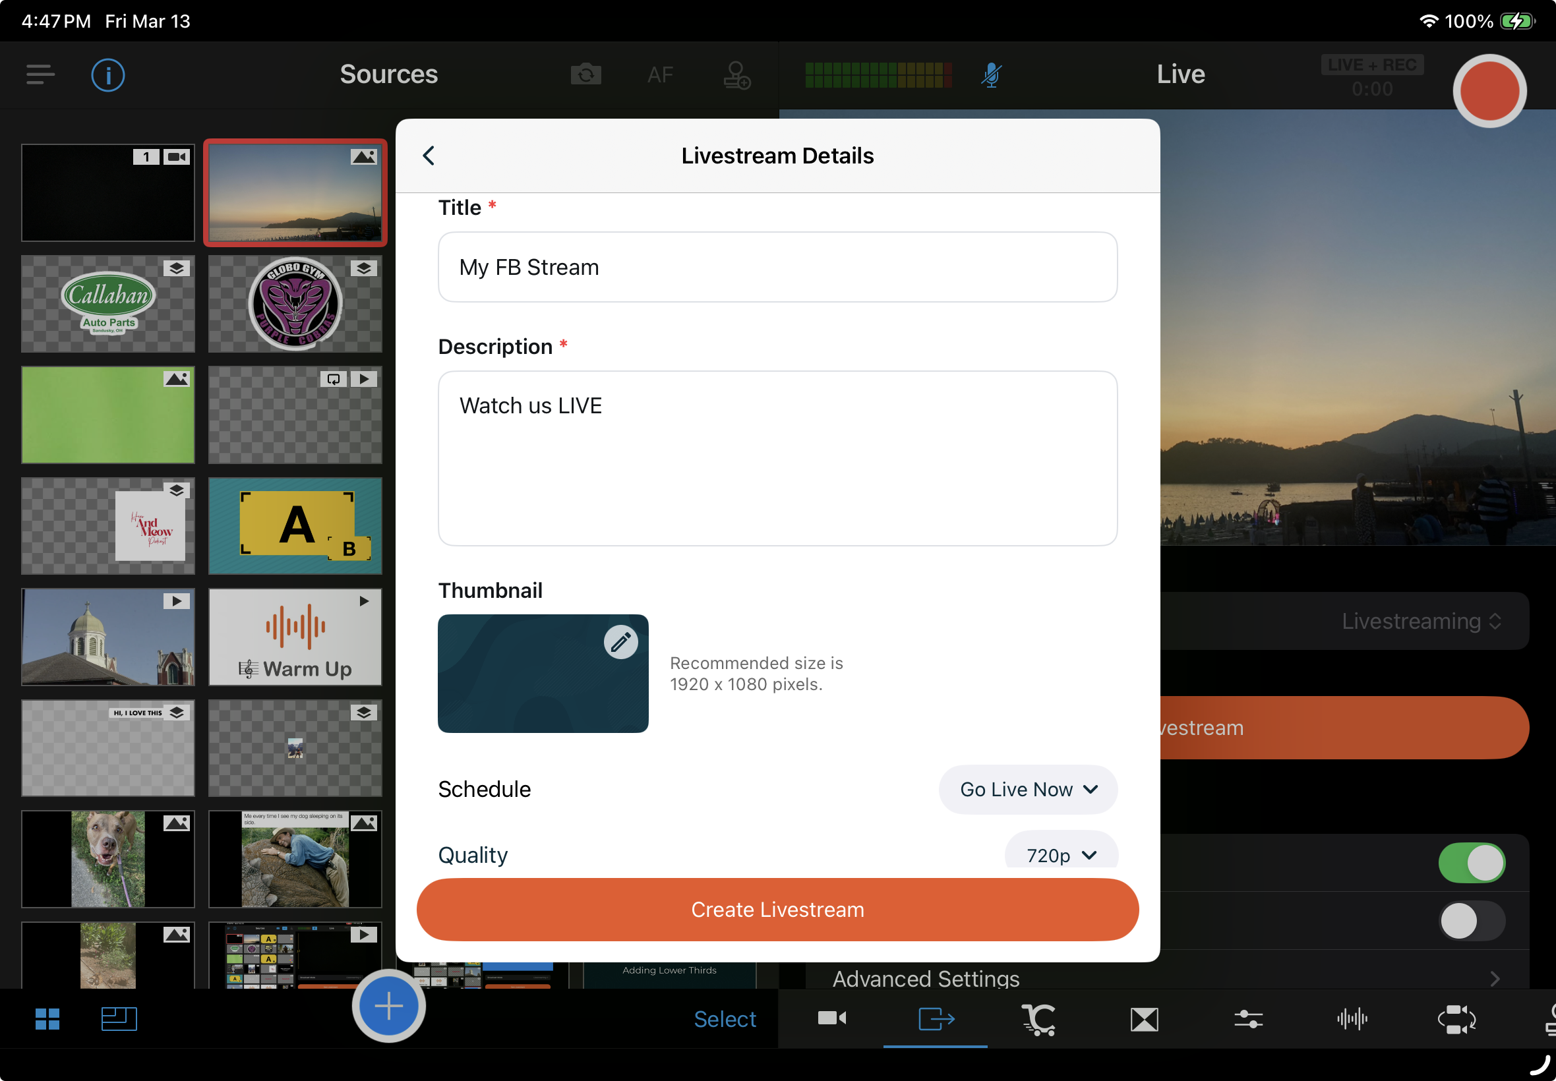Click the Title field with My FB Stream

pos(777,267)
